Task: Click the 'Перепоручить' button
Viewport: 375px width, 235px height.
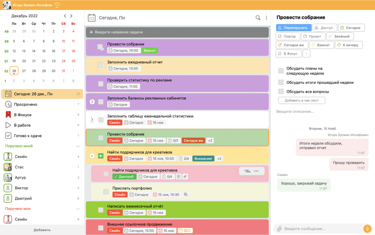Action: (294, 28)
